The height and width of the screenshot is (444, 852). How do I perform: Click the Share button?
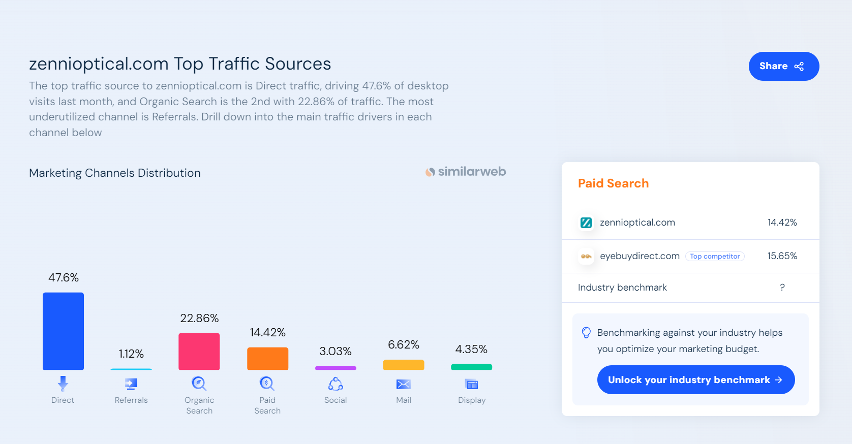click(784, 66)
